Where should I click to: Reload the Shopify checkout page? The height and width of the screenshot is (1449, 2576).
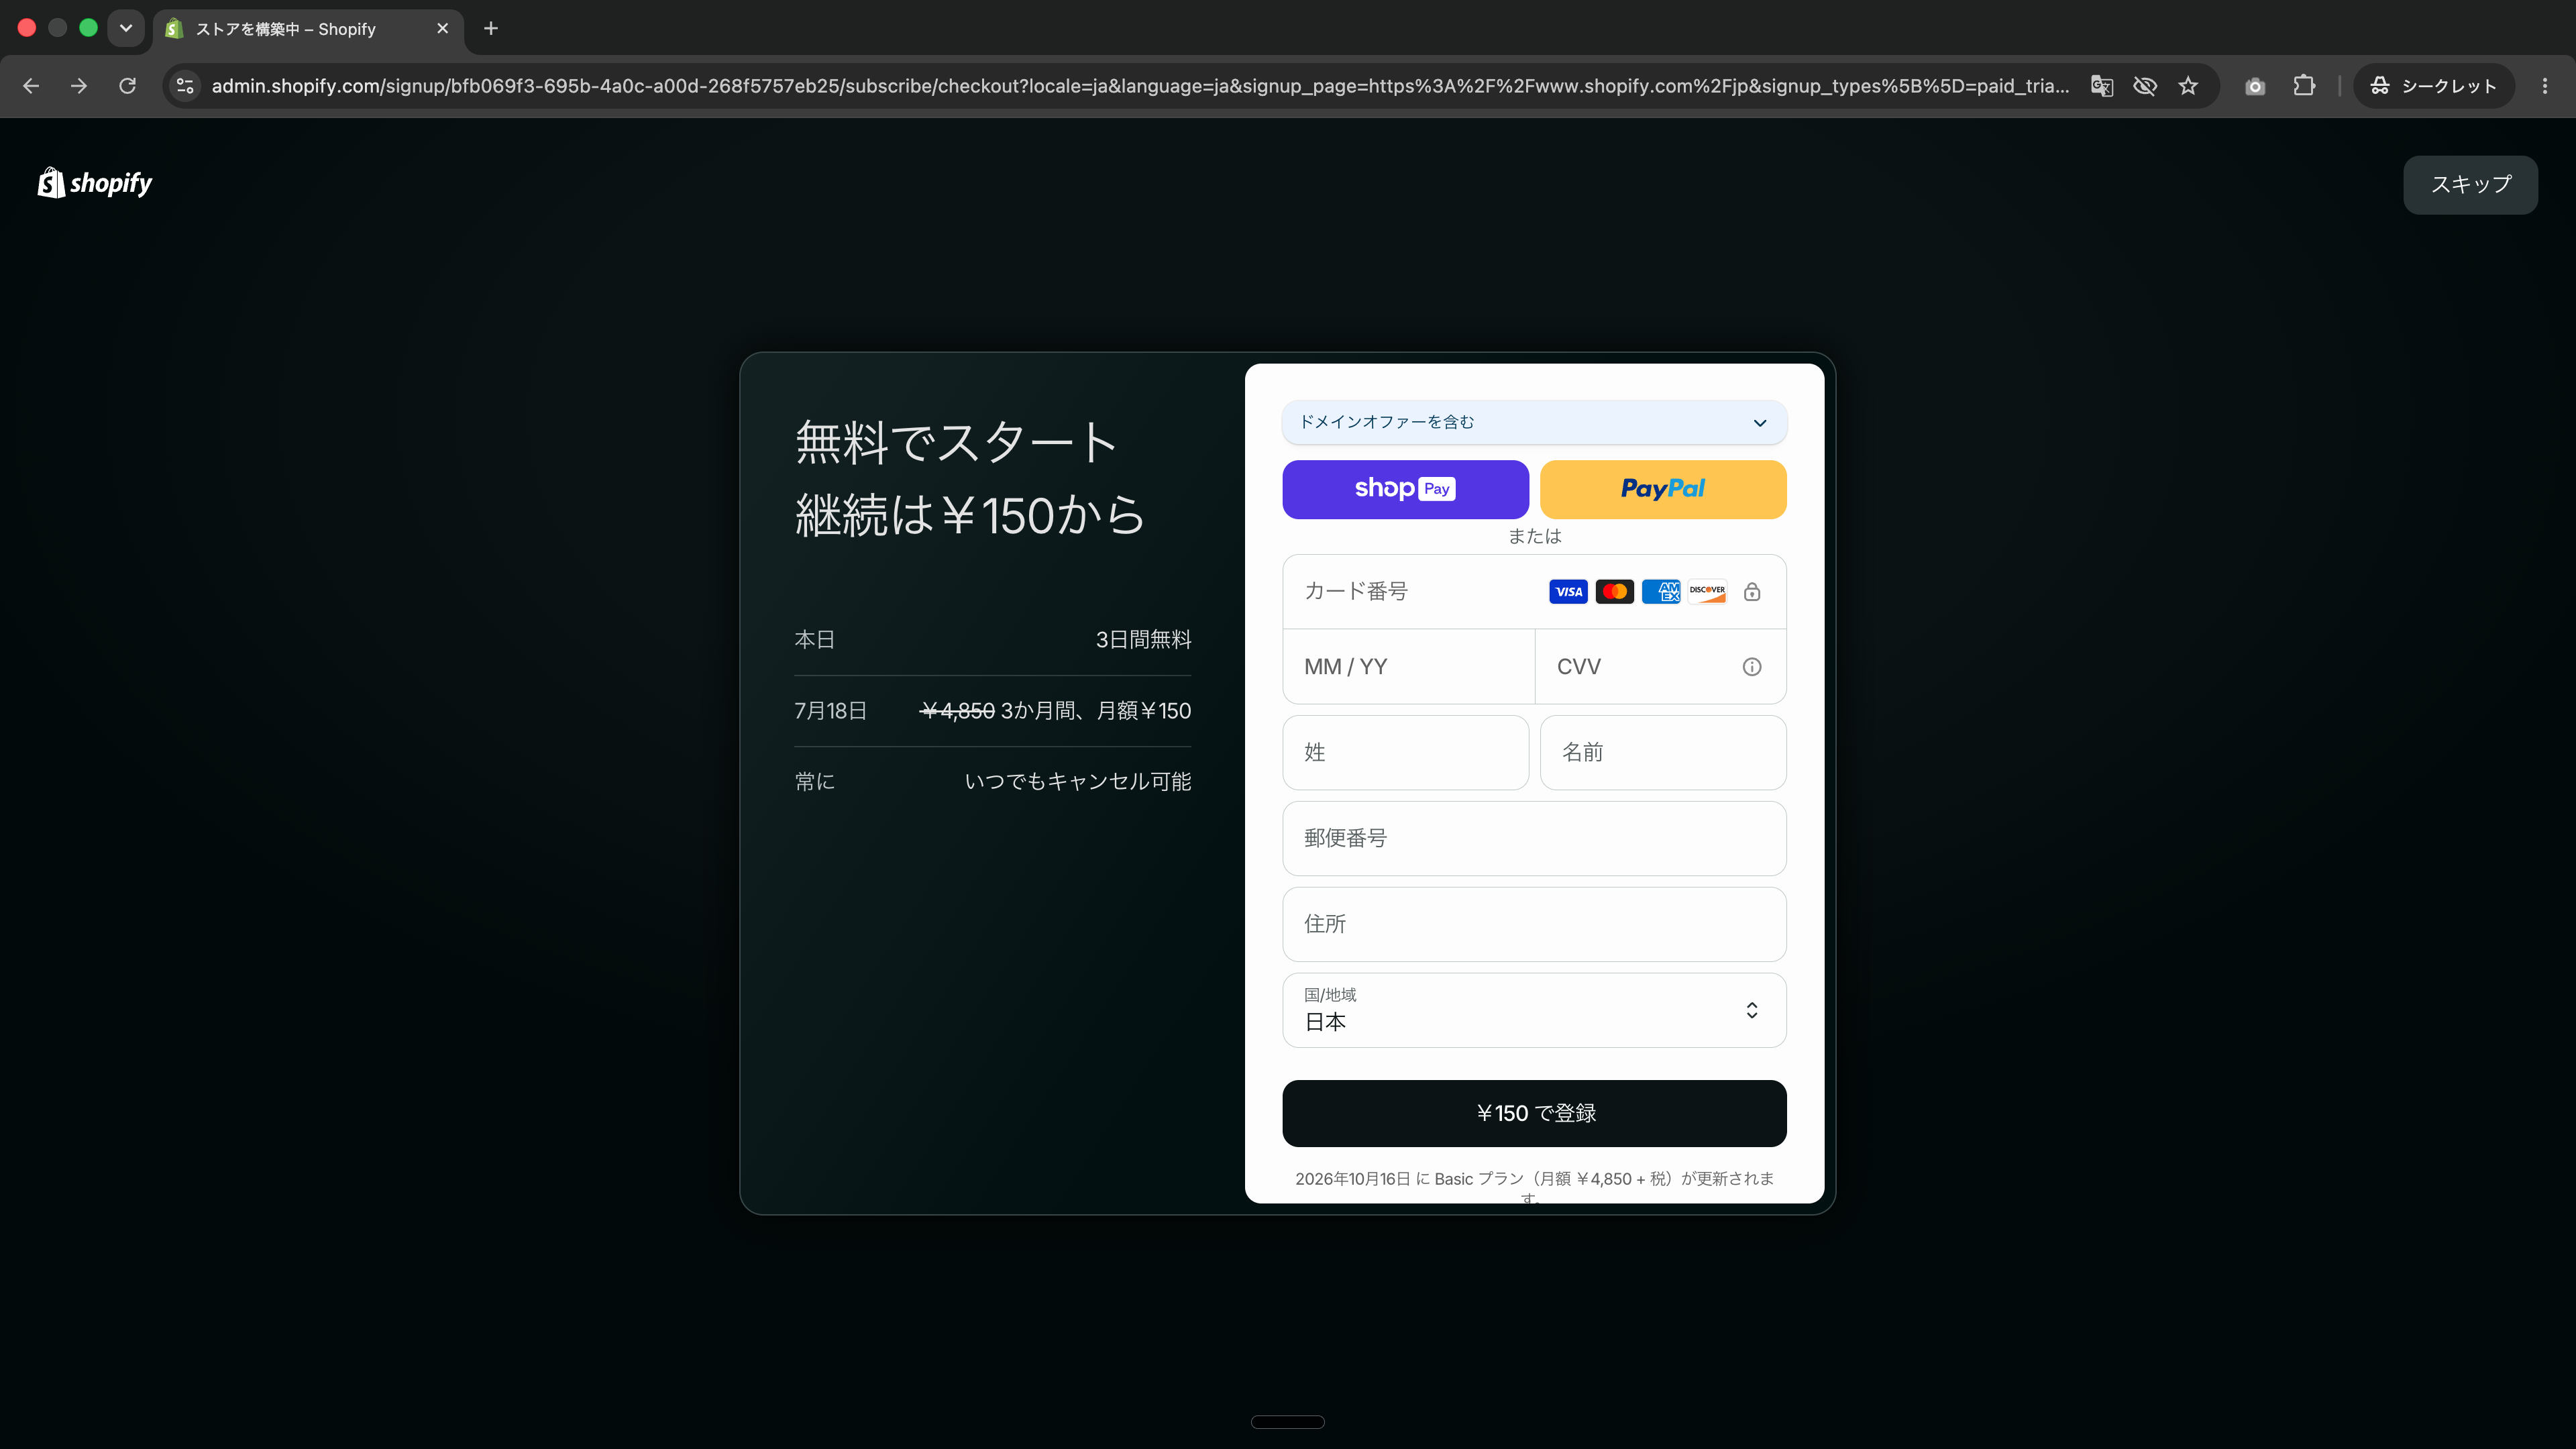point(127,86)
